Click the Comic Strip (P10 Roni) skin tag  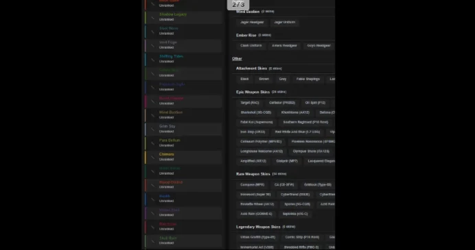[x=302, y=238]
